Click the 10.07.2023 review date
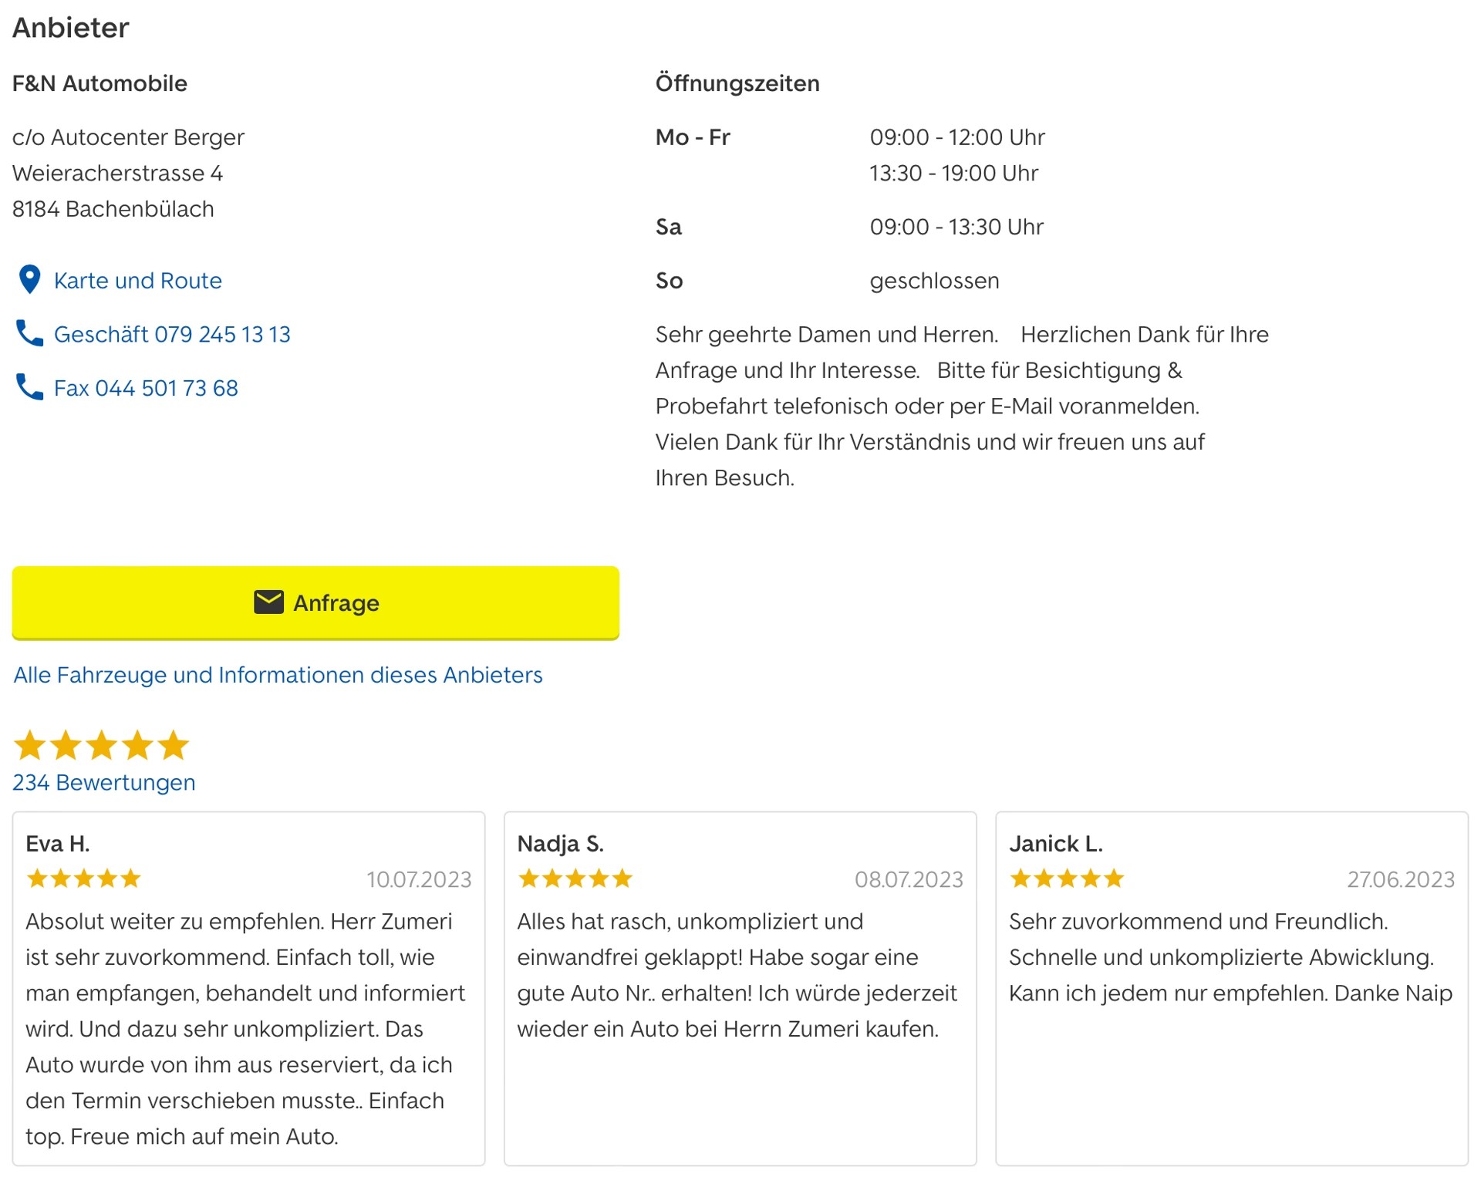This screenshot has height=1177, width=1481. [x=419, y=879]
